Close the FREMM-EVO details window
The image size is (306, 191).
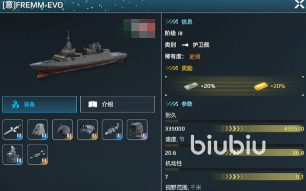pyautogui.click(x=299, y=4)
